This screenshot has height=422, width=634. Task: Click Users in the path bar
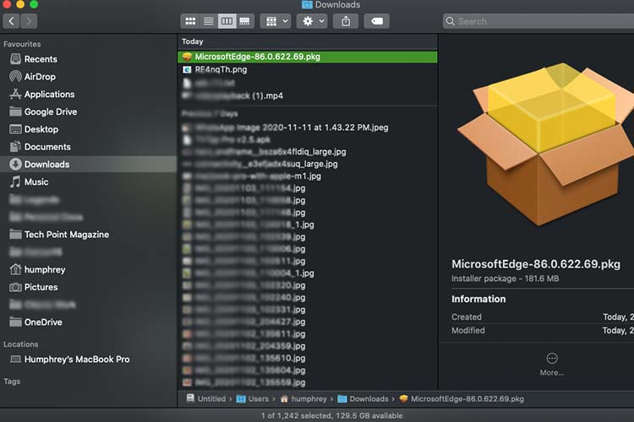coord(253,399)
